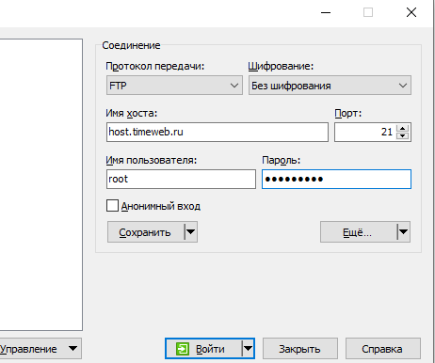The image size is (435, 363).
Task: Click the Имя пользователя field with root
Action: click(x=181, y=179)
